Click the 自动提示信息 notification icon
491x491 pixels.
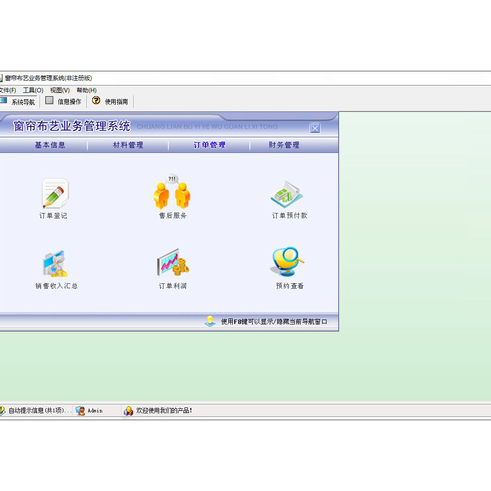(x=2, y=411)
